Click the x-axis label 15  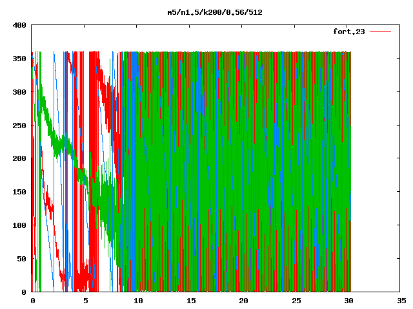[x=191, y=301]
